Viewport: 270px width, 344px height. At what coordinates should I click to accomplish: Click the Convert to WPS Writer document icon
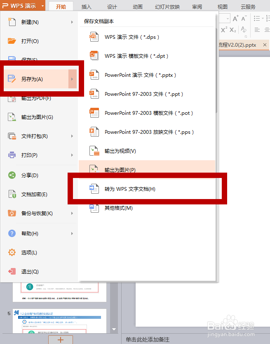tap(94, 189)
